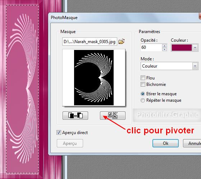Screen dimensions: 201x179
Task: Increase opacity with the up arrow
Action: pyautogui.click(x=164, y=46)
